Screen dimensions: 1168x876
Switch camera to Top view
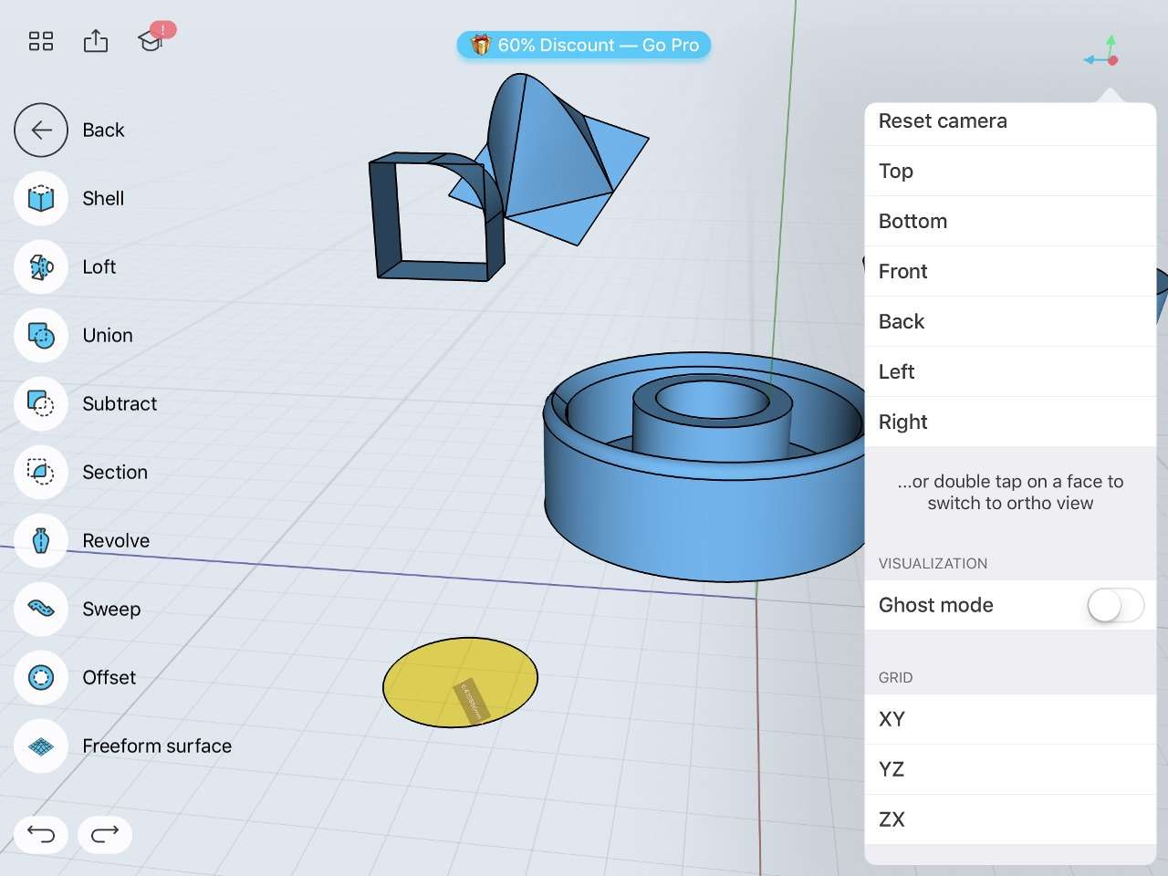click(1009, 172)
